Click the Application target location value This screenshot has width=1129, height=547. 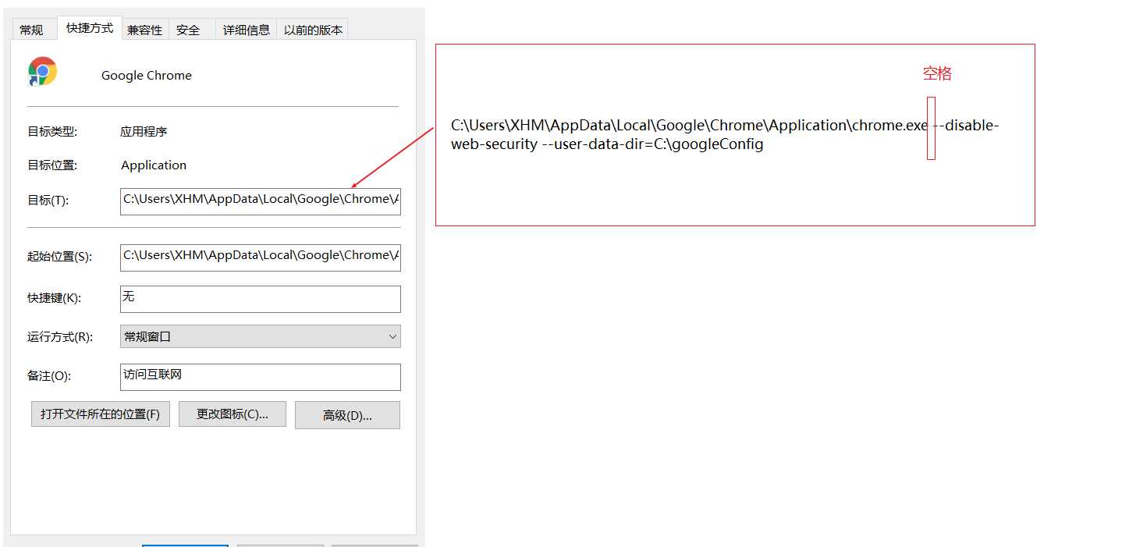pos(154,165)
